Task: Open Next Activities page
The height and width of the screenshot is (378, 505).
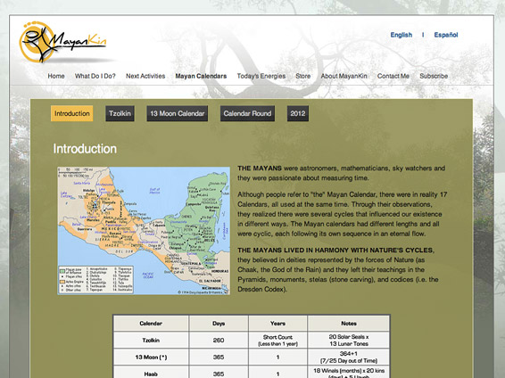Action: (145, 76)
